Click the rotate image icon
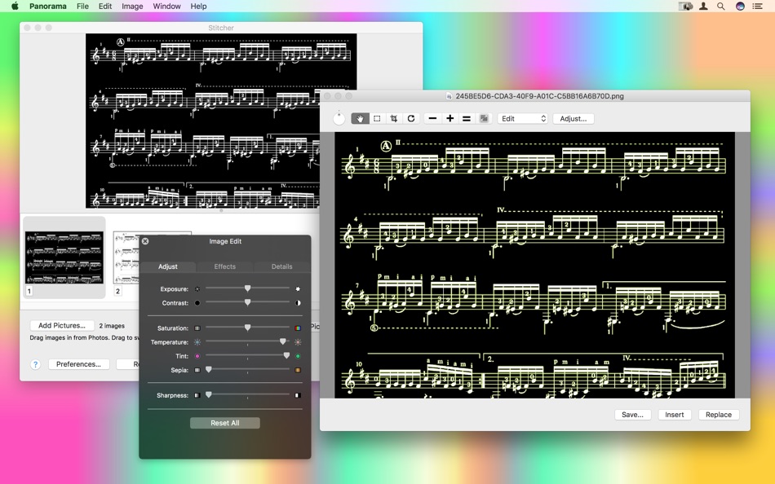The height and width of the screenshot is (484, 775). pos(410,118)
